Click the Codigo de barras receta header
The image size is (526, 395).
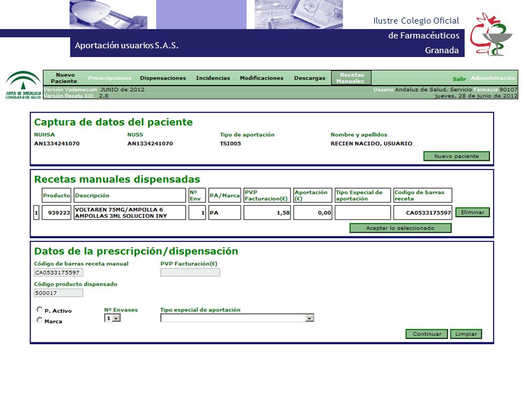click(422, 195)
